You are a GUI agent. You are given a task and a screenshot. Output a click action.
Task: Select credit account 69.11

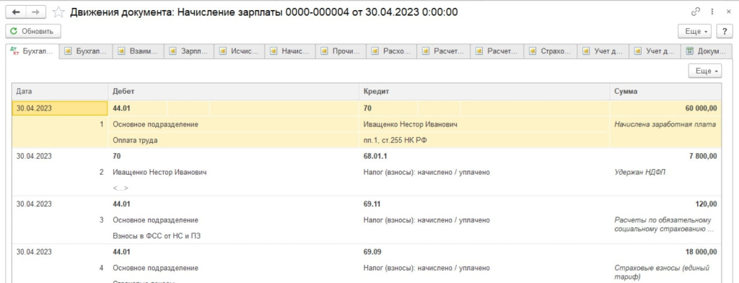[372, 204]
